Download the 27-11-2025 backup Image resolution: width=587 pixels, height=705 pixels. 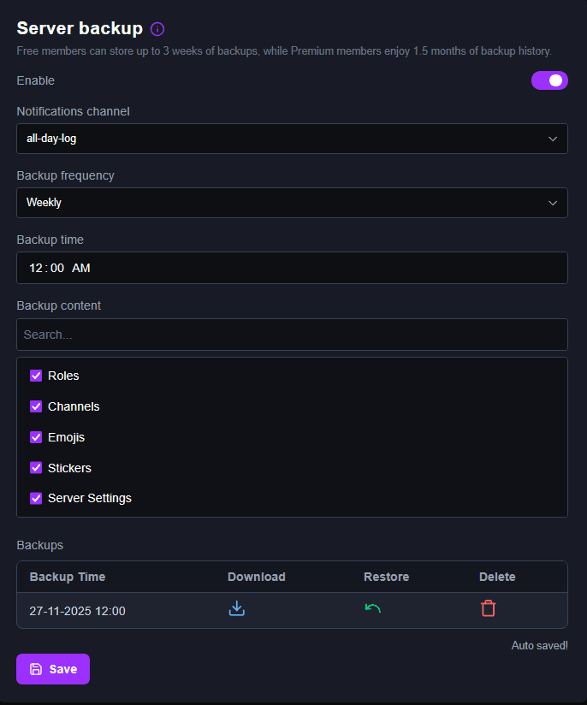tap(237, 607)
